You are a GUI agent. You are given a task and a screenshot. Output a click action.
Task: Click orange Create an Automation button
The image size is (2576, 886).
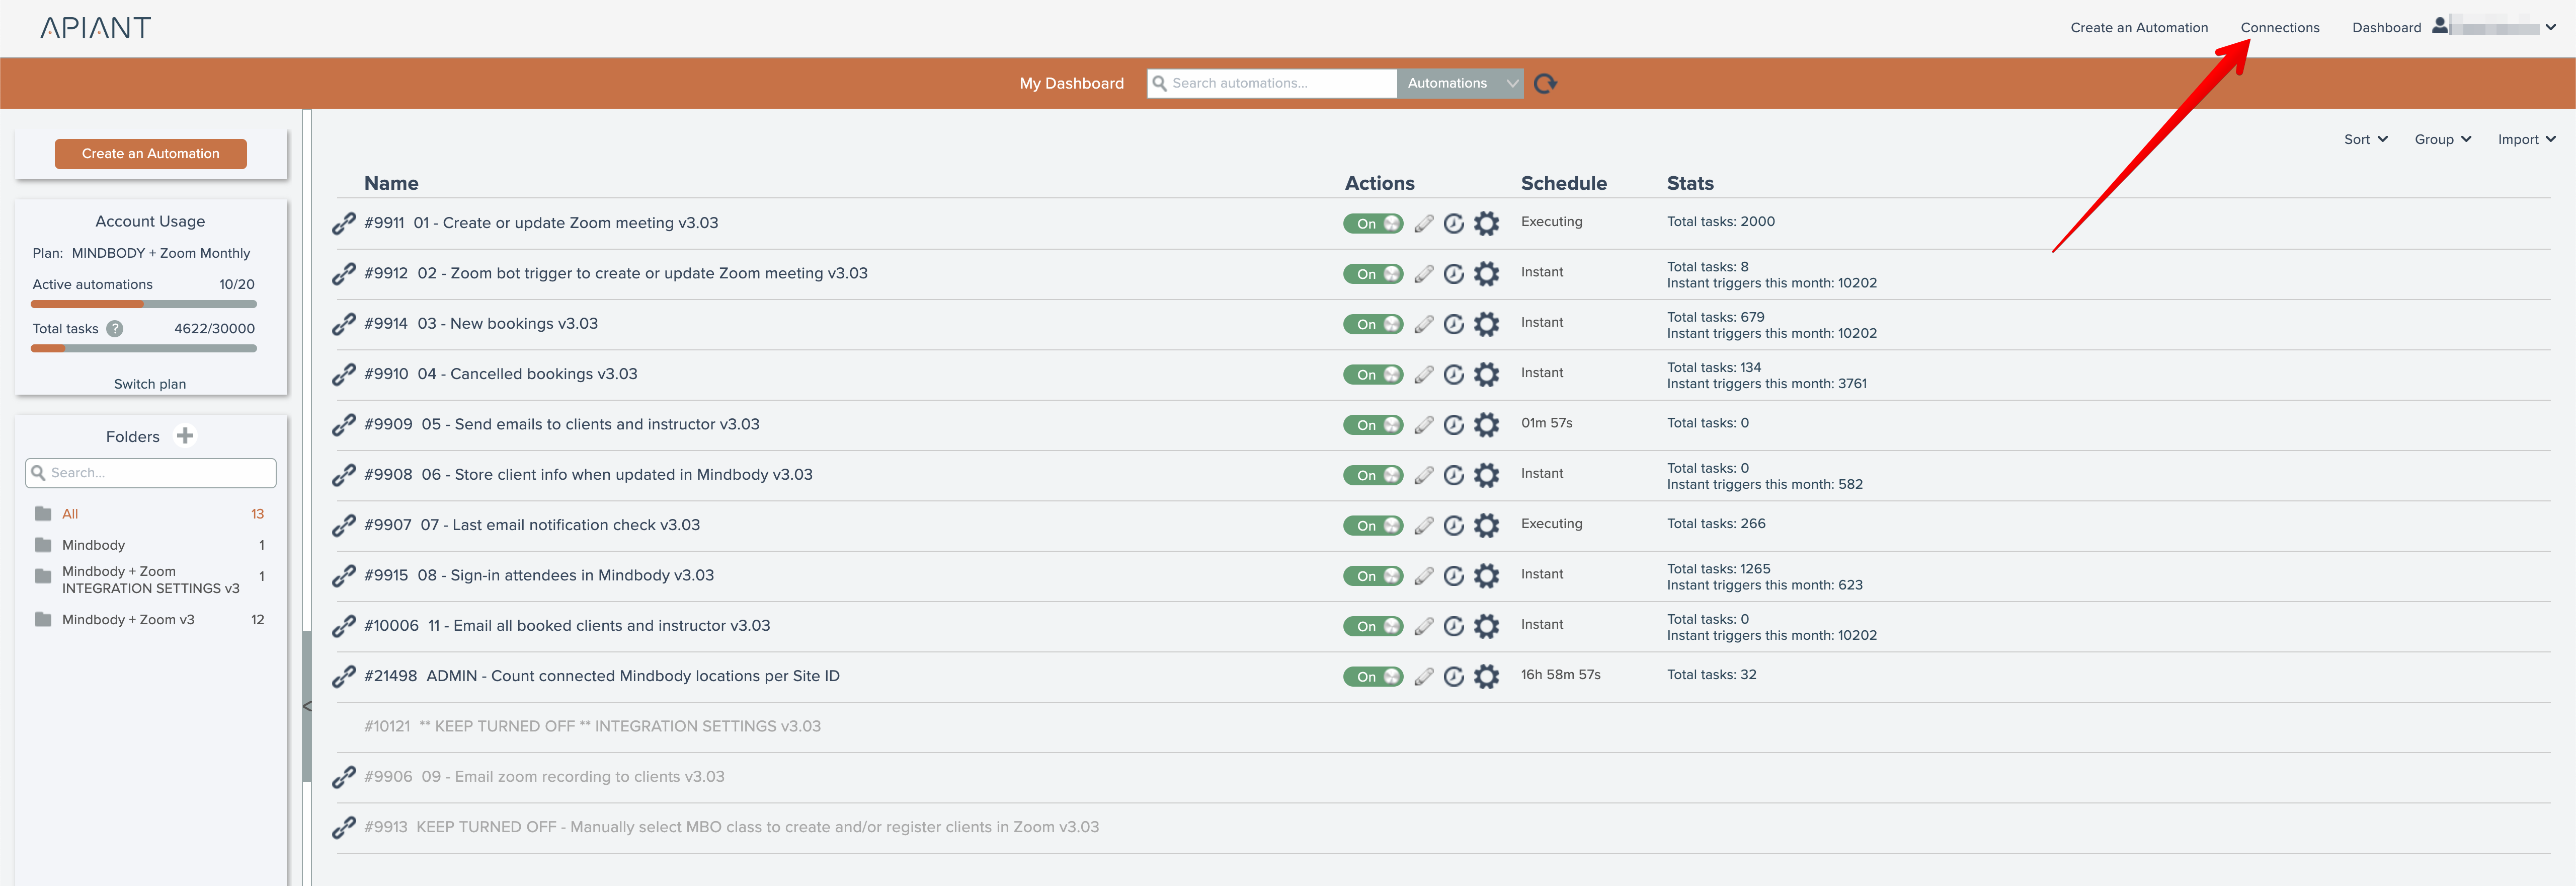(x=151, y=154)
